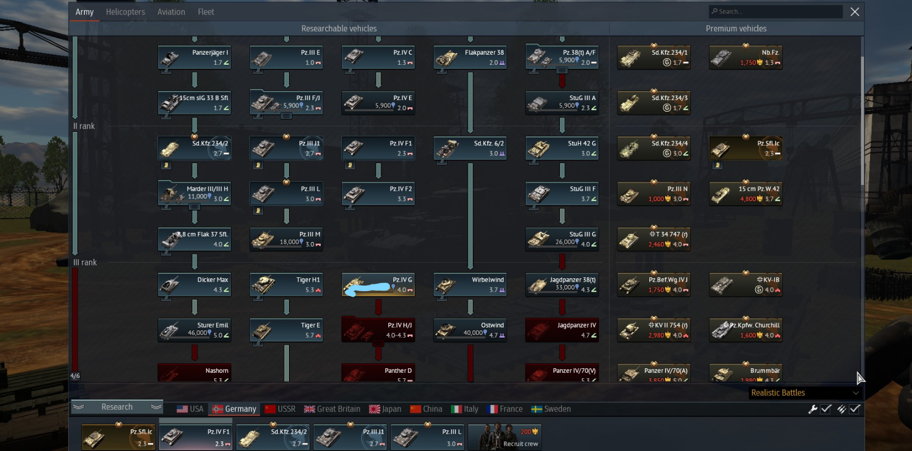The width and height of the screenshot is (912, 451).
Task: Open the Helicopters tab
Action: coord(125,12)
